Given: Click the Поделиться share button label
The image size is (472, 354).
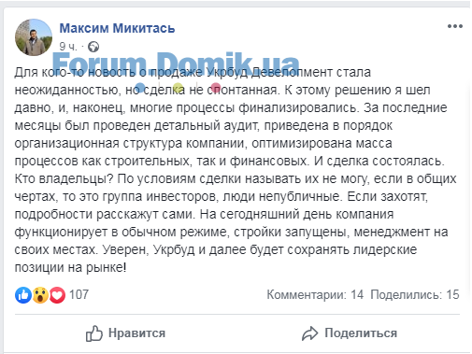Looking at the screenshot, I should [x=361, y=333].
